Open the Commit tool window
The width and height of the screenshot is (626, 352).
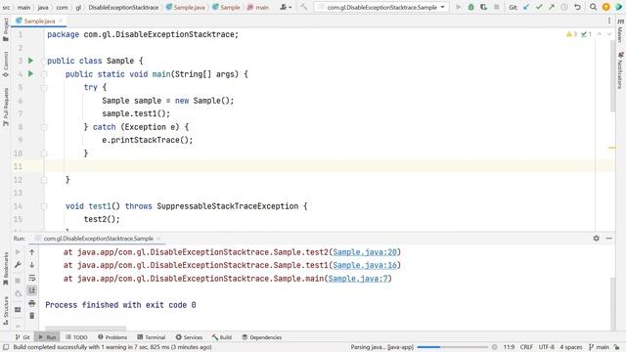pyautogui.click(x=6, y=65)
